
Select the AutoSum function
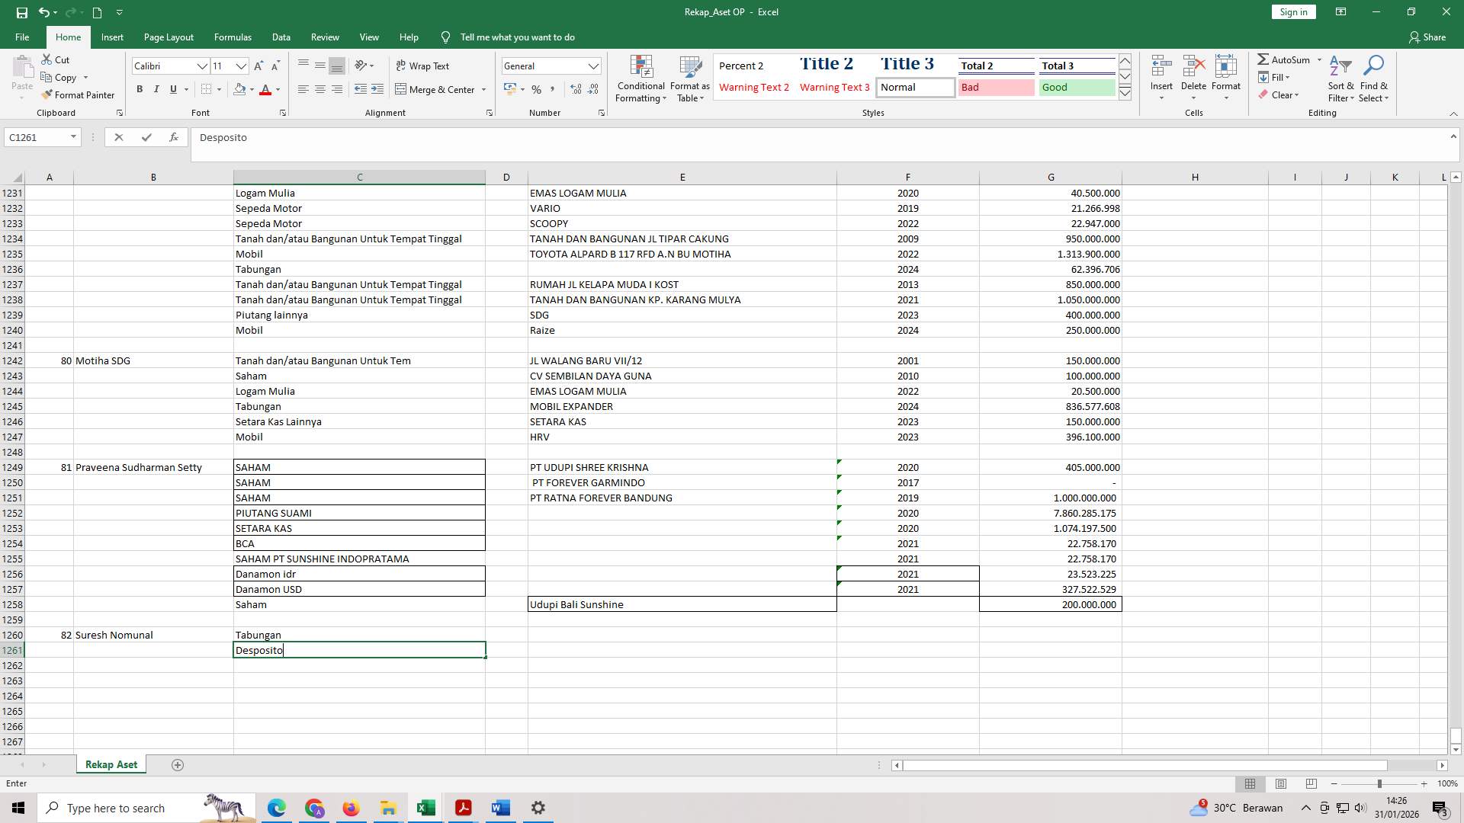click(x=1288, y=59)
